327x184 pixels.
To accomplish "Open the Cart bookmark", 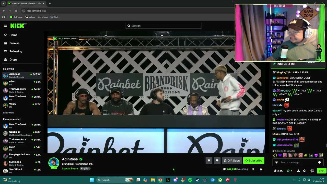I will [x=55, y=17].
